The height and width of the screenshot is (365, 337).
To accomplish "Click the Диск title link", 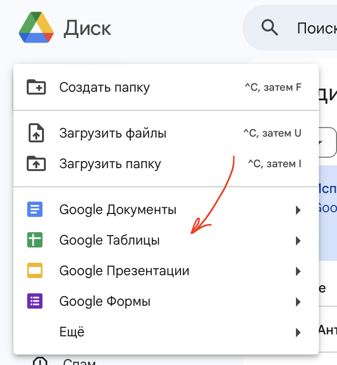I will 87,28.
